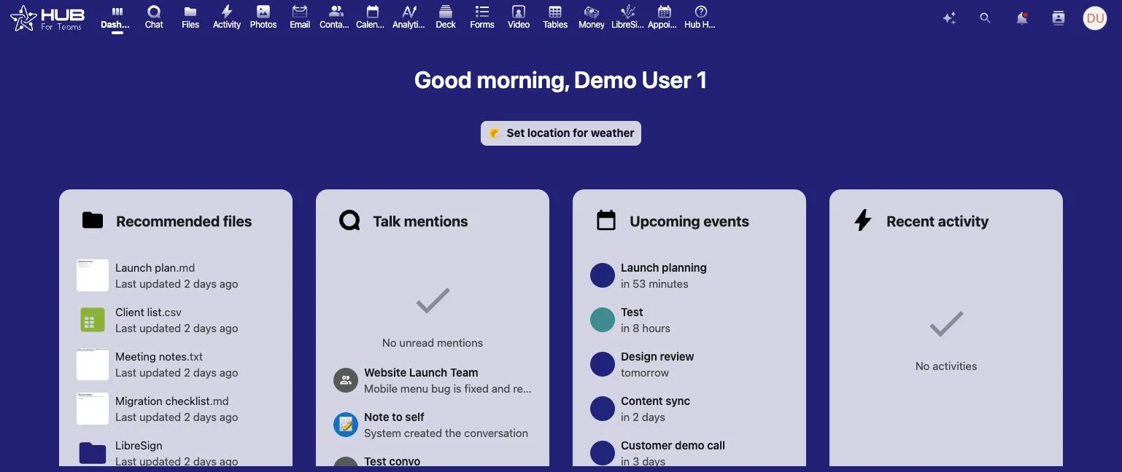Viewport: 1122px width, 472px height.
Task: Click the Launch plan.md thumbnail
Action: click(x=93, y=275)
